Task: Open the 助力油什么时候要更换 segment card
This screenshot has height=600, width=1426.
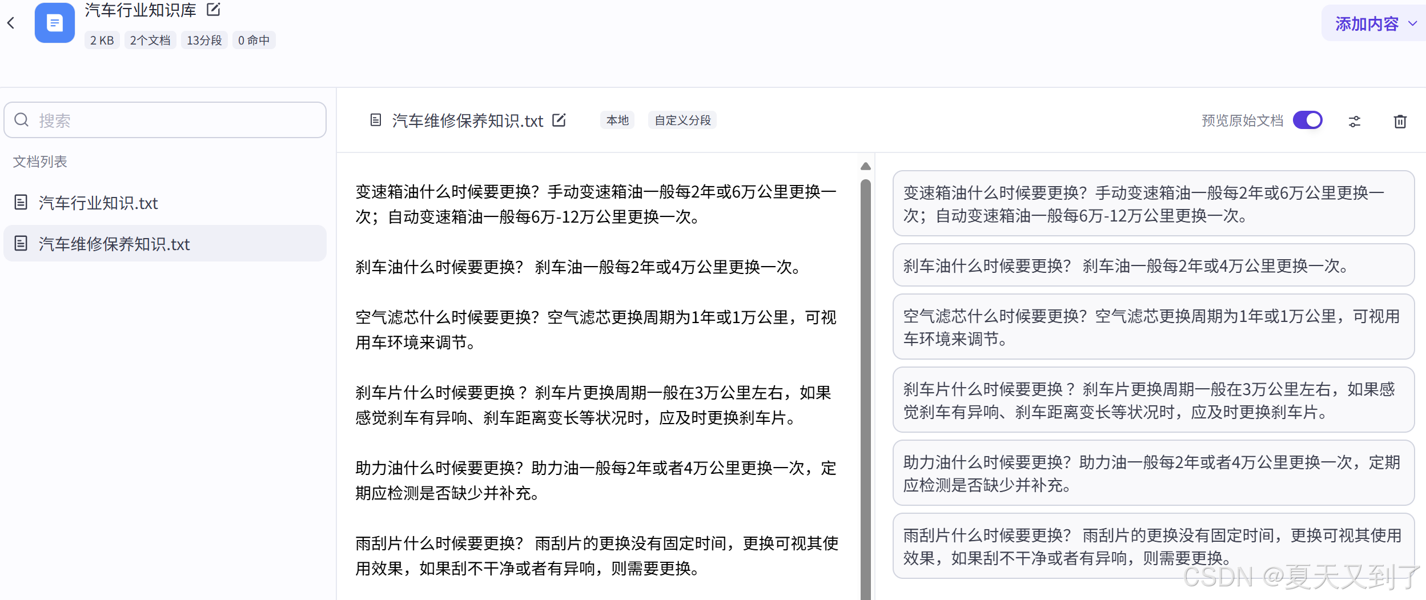Action: [1154, 473]
